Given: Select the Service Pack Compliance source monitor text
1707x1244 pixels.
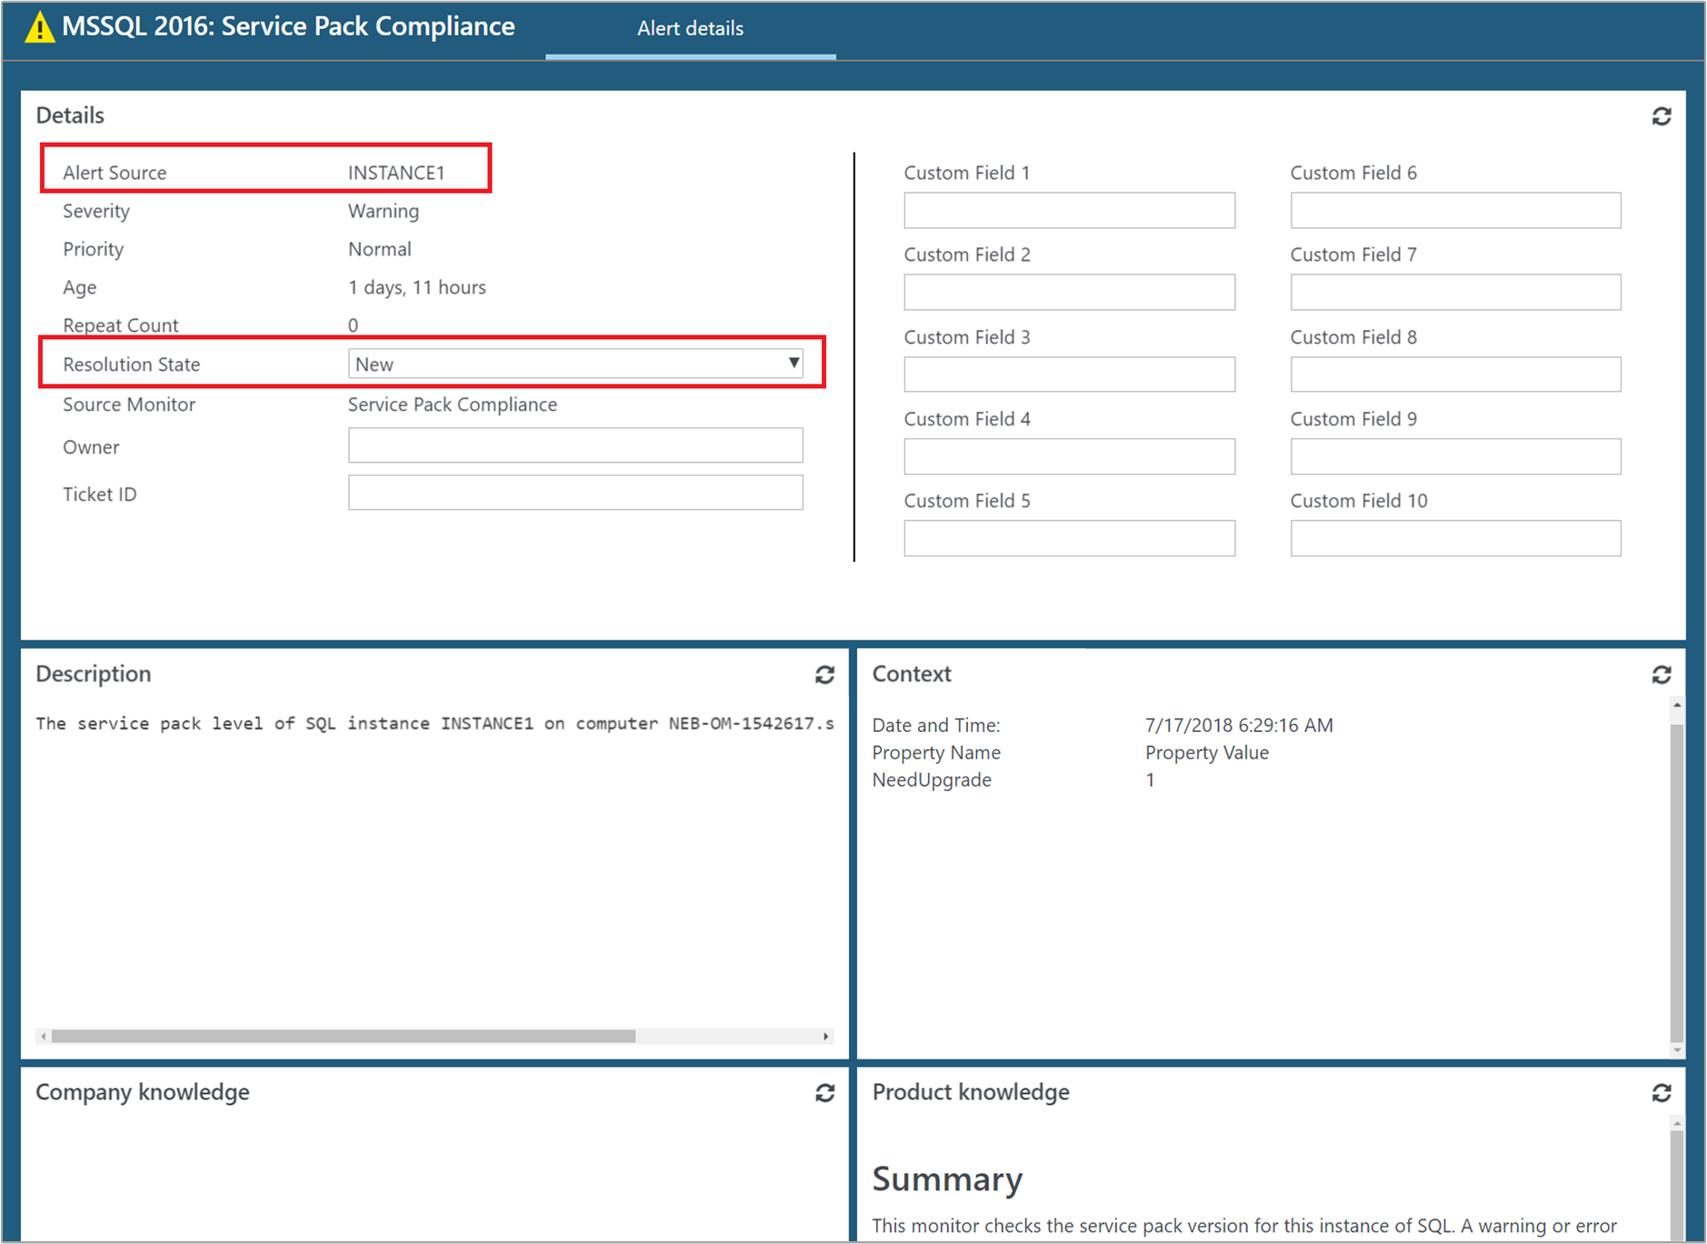Looking at the screenshot, I should (452, 404).
